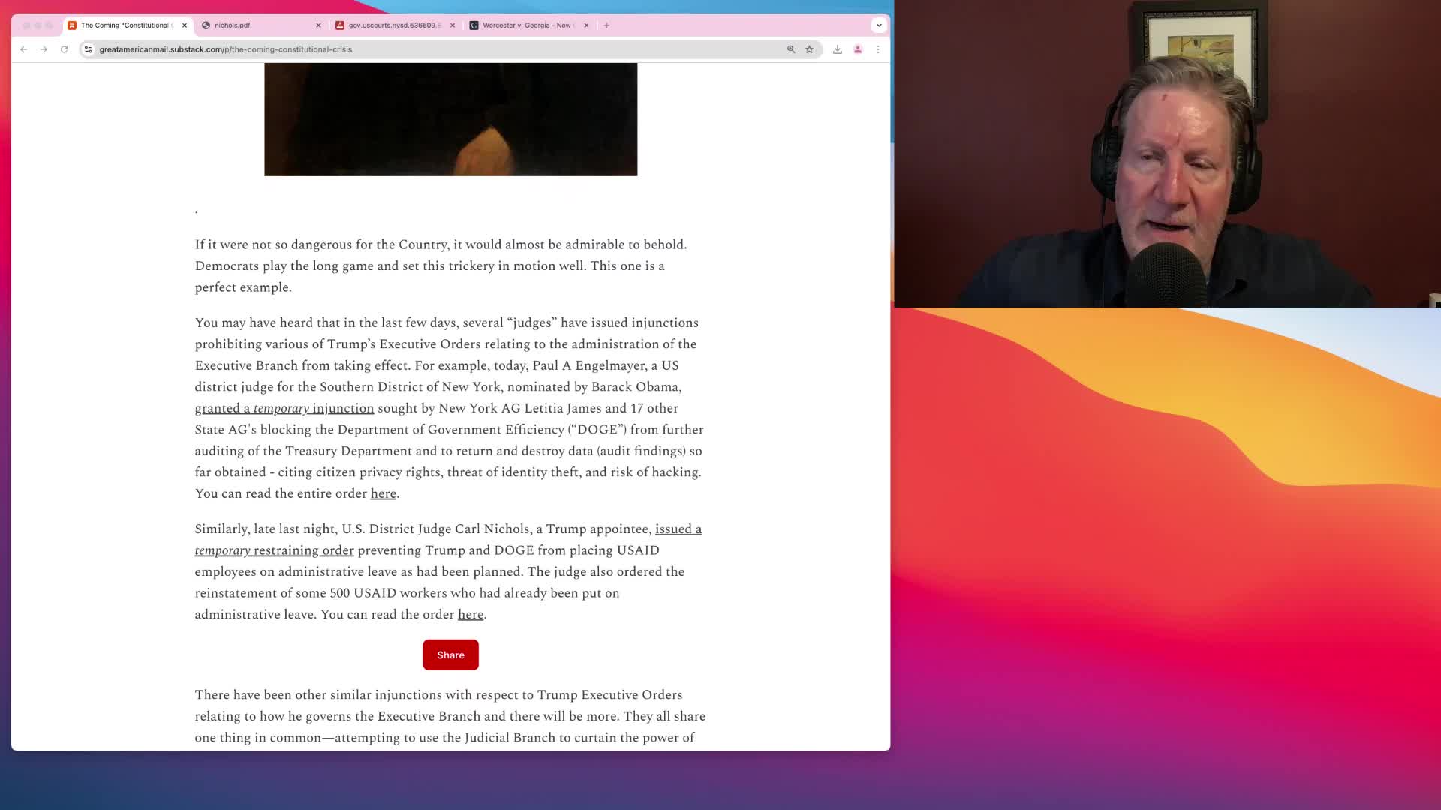1441x810 pixels.
Task: Close The Coming Constitutional tab
Action: point(185,25)
